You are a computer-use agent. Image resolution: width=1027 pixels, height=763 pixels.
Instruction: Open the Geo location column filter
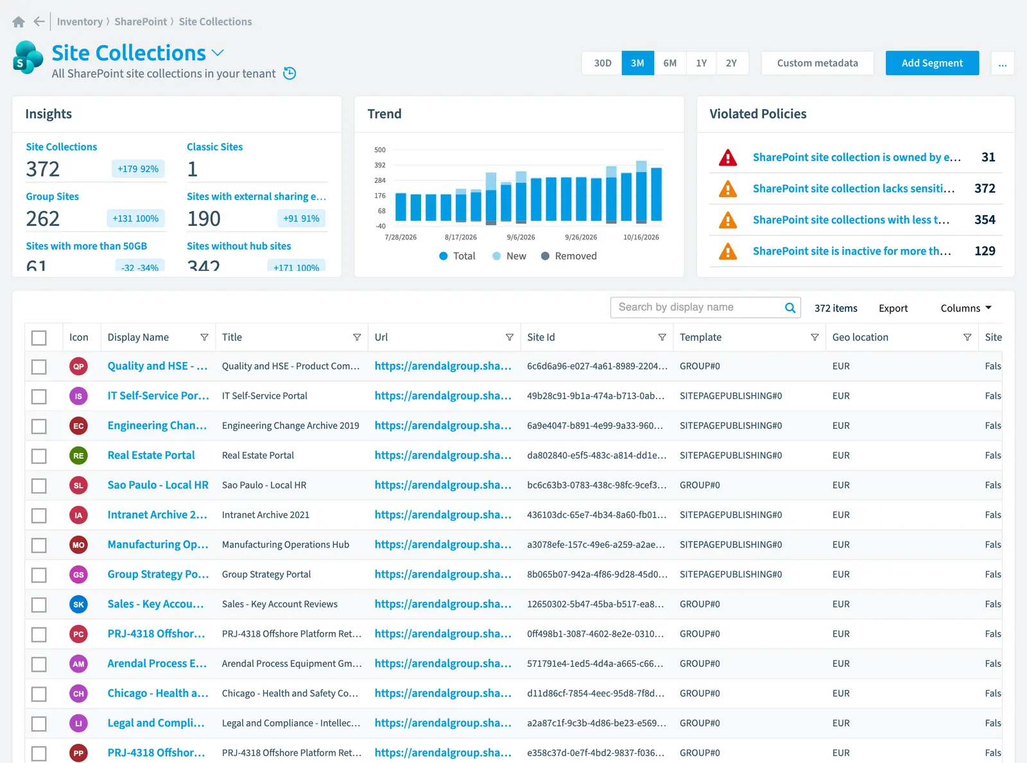(967, 338)
